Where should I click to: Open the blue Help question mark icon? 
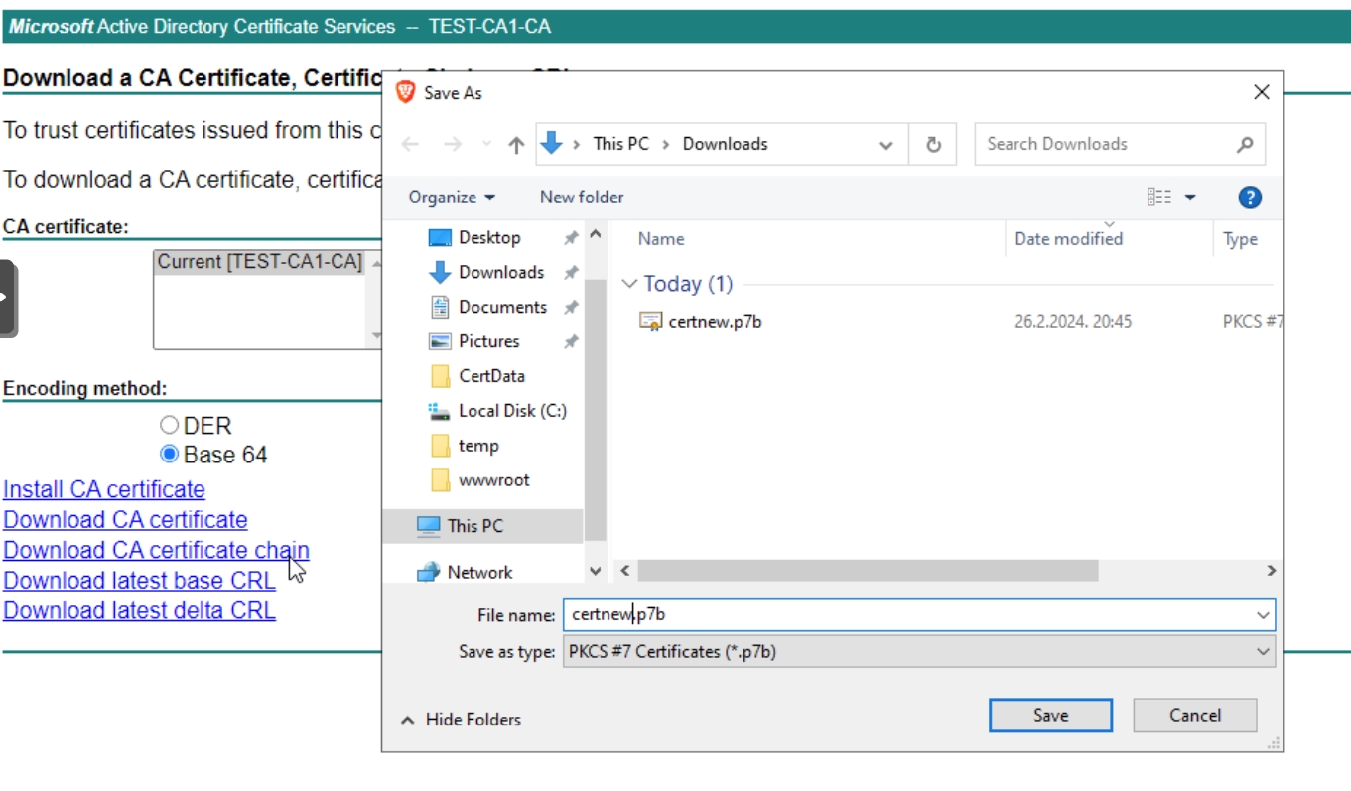tap(1250, 198)
